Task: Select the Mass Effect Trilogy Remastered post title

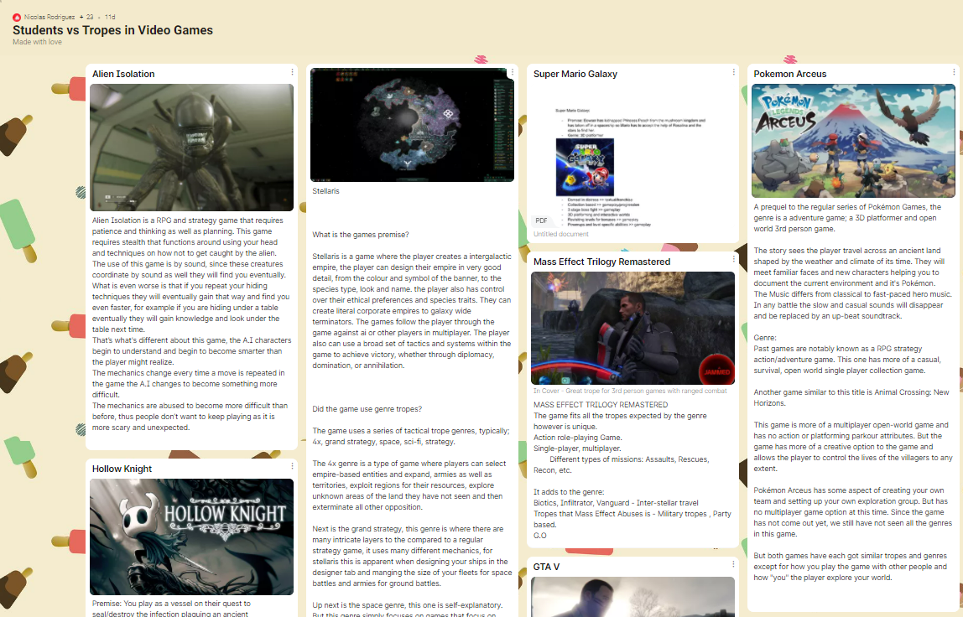Action: (x=602, y=262)
